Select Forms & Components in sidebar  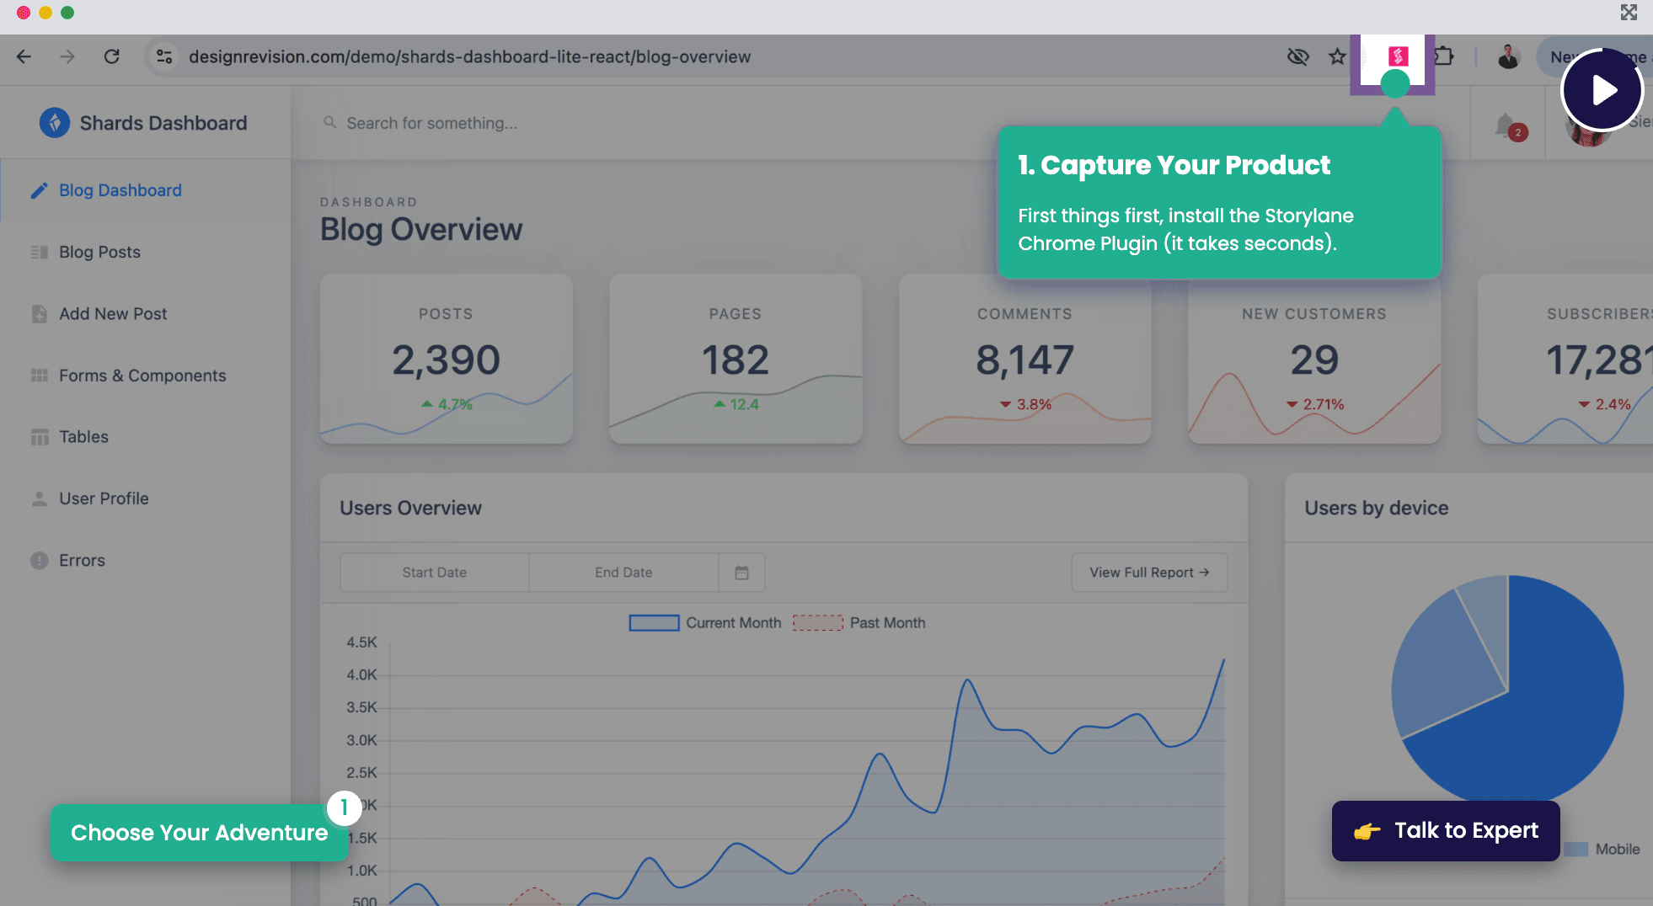[x=142, y=376]
